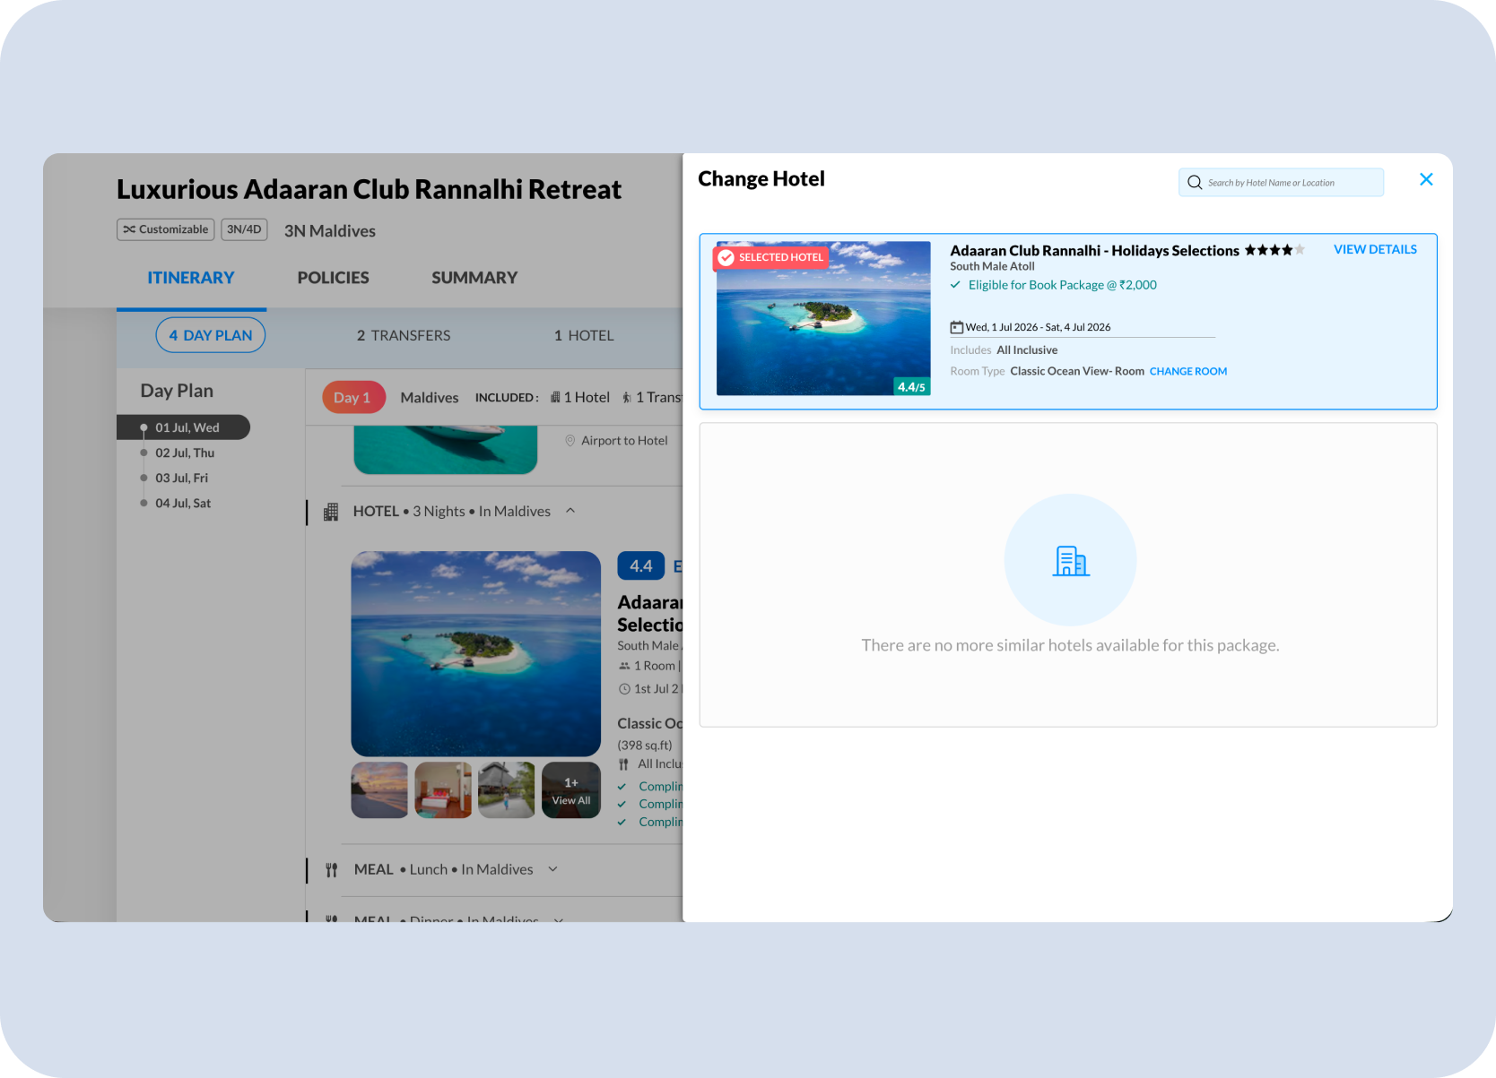Click the green Book Package eligibility checkmark

[956, 285]
